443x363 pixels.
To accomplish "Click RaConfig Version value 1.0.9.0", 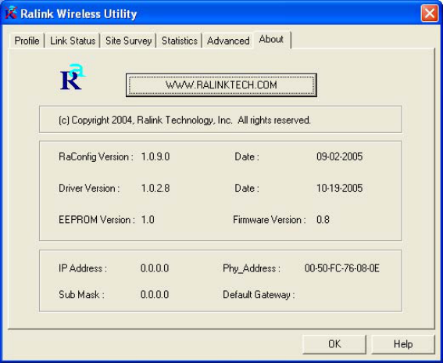I will pyautogui.click(x=155, y=156).
